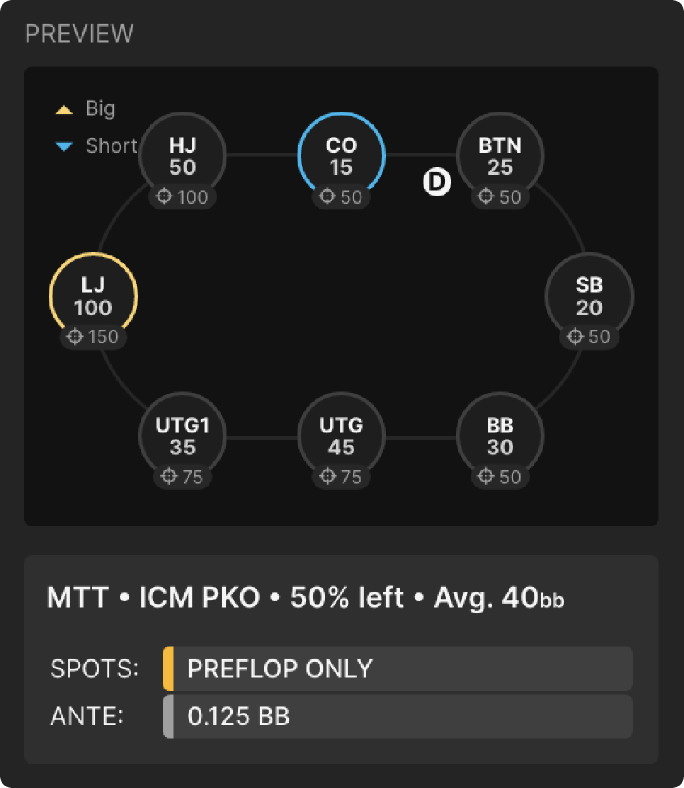Select the UTG seat with 45 stack
Screen dimensions: 684x788
(341, 435)
